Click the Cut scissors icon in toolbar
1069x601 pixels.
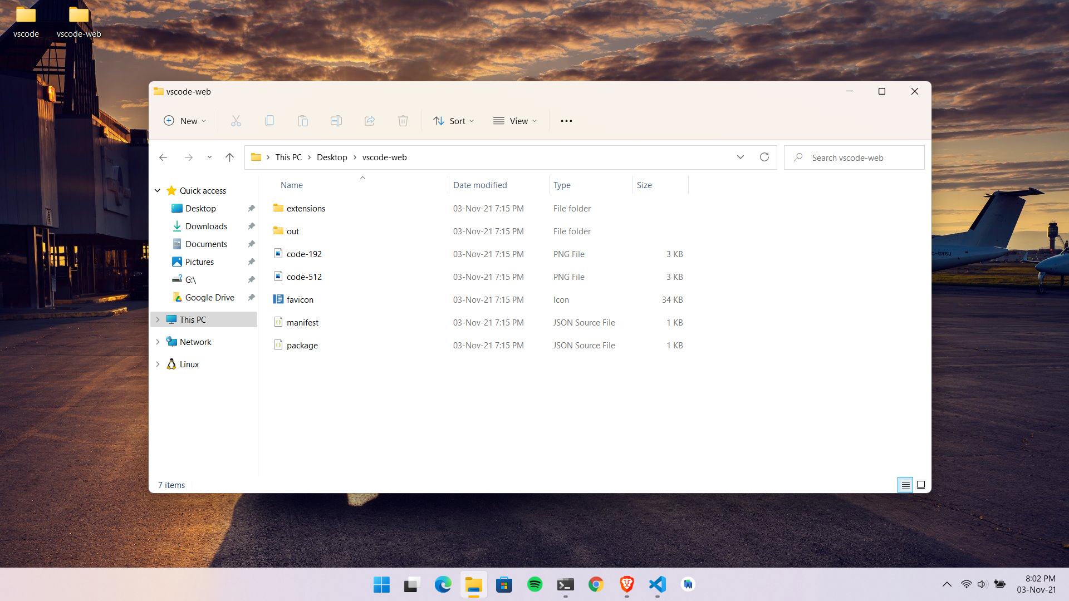(236, 121)
